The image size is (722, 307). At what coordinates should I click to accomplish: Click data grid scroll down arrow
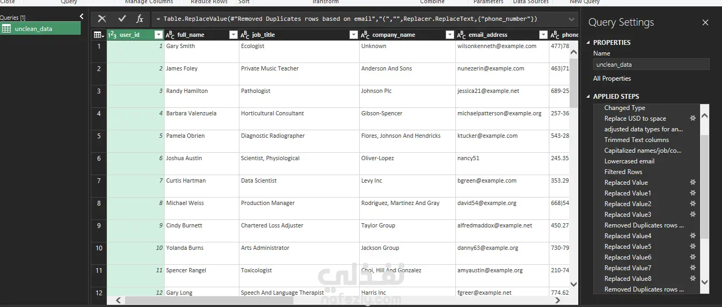coord(574,284)
